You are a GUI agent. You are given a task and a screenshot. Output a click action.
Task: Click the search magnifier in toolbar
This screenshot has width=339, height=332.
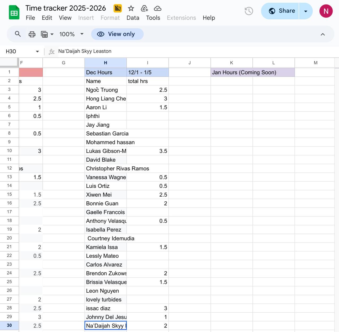click(18, 34)
